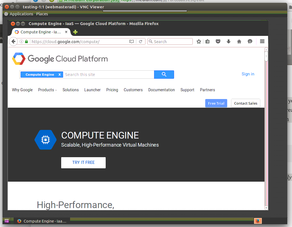Click the Google Cloud Platform hexagon logo
Image resolution: width=292 pixels, height=227 pixels.
[19, 59]
